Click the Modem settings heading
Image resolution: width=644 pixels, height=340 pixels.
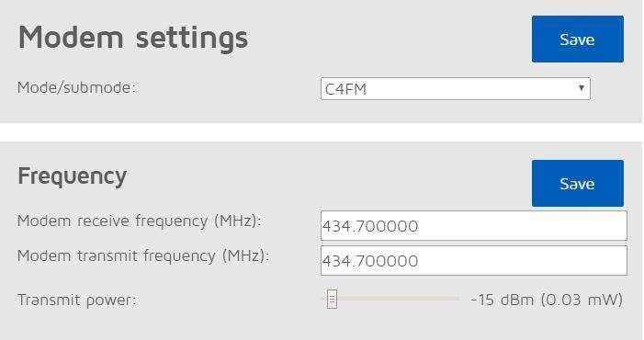click(x=133, y=39)
